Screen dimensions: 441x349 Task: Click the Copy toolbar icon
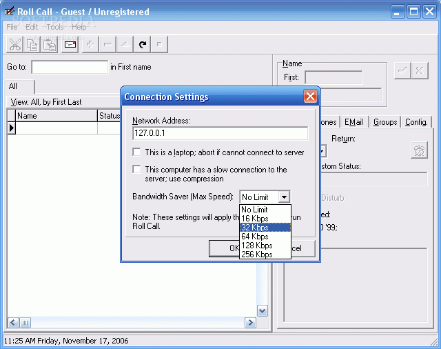32,44
